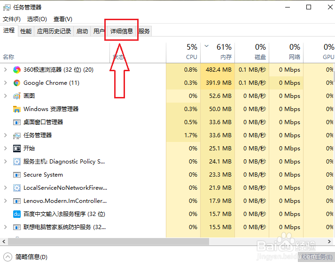Open the 查看(V) menu

click(x=63, y=19)
